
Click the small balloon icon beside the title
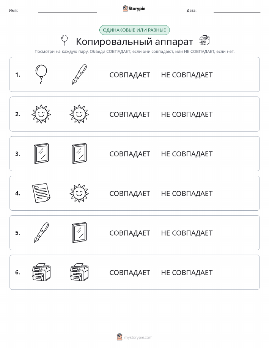click(64, 40)
